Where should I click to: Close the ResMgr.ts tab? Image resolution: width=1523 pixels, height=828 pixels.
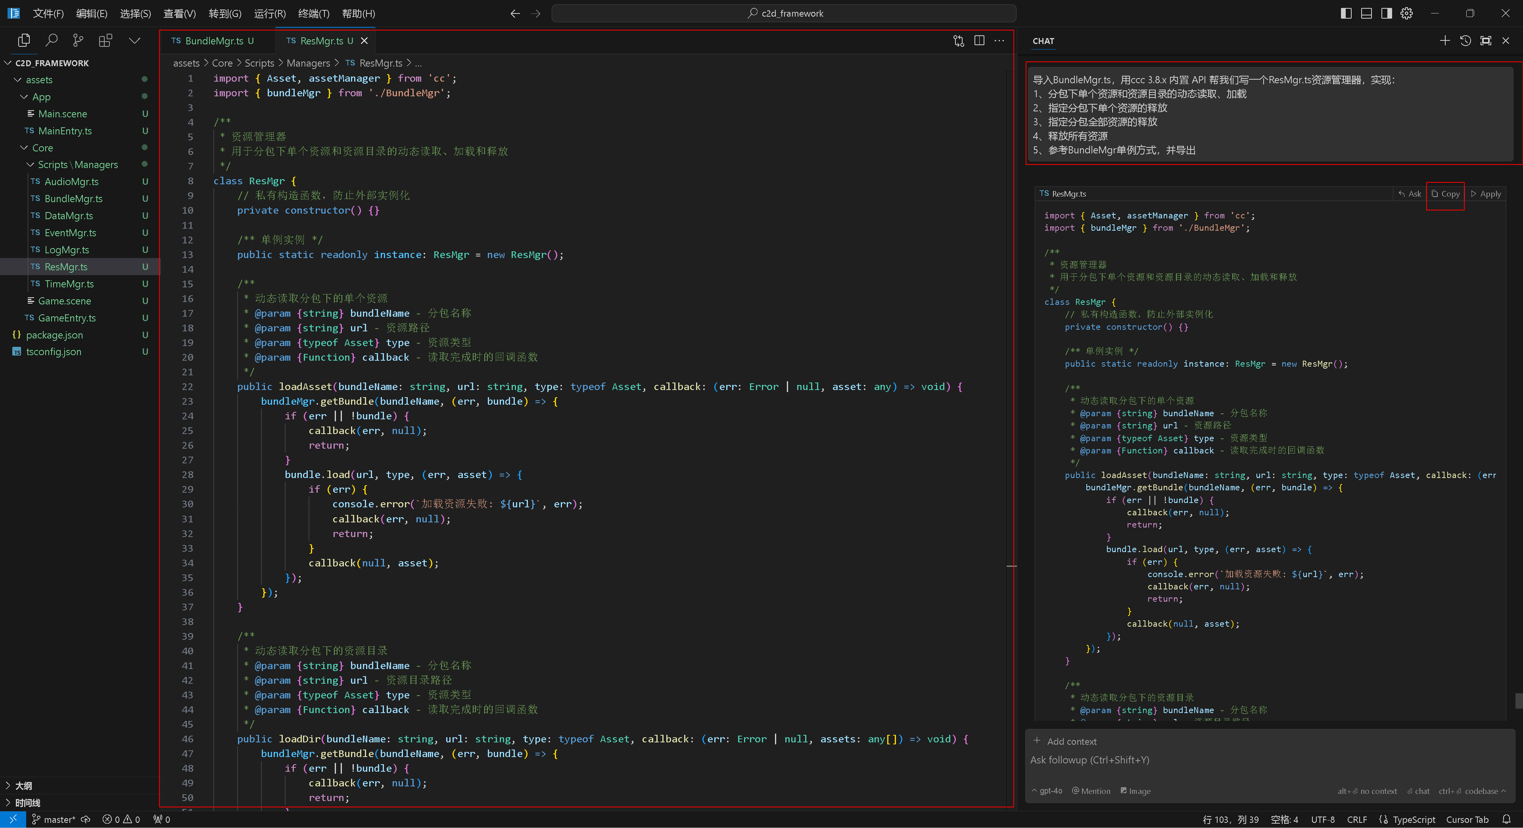364,41
